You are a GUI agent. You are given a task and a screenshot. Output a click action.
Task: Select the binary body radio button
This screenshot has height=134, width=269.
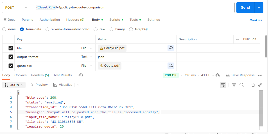click(x=112, y=29)
